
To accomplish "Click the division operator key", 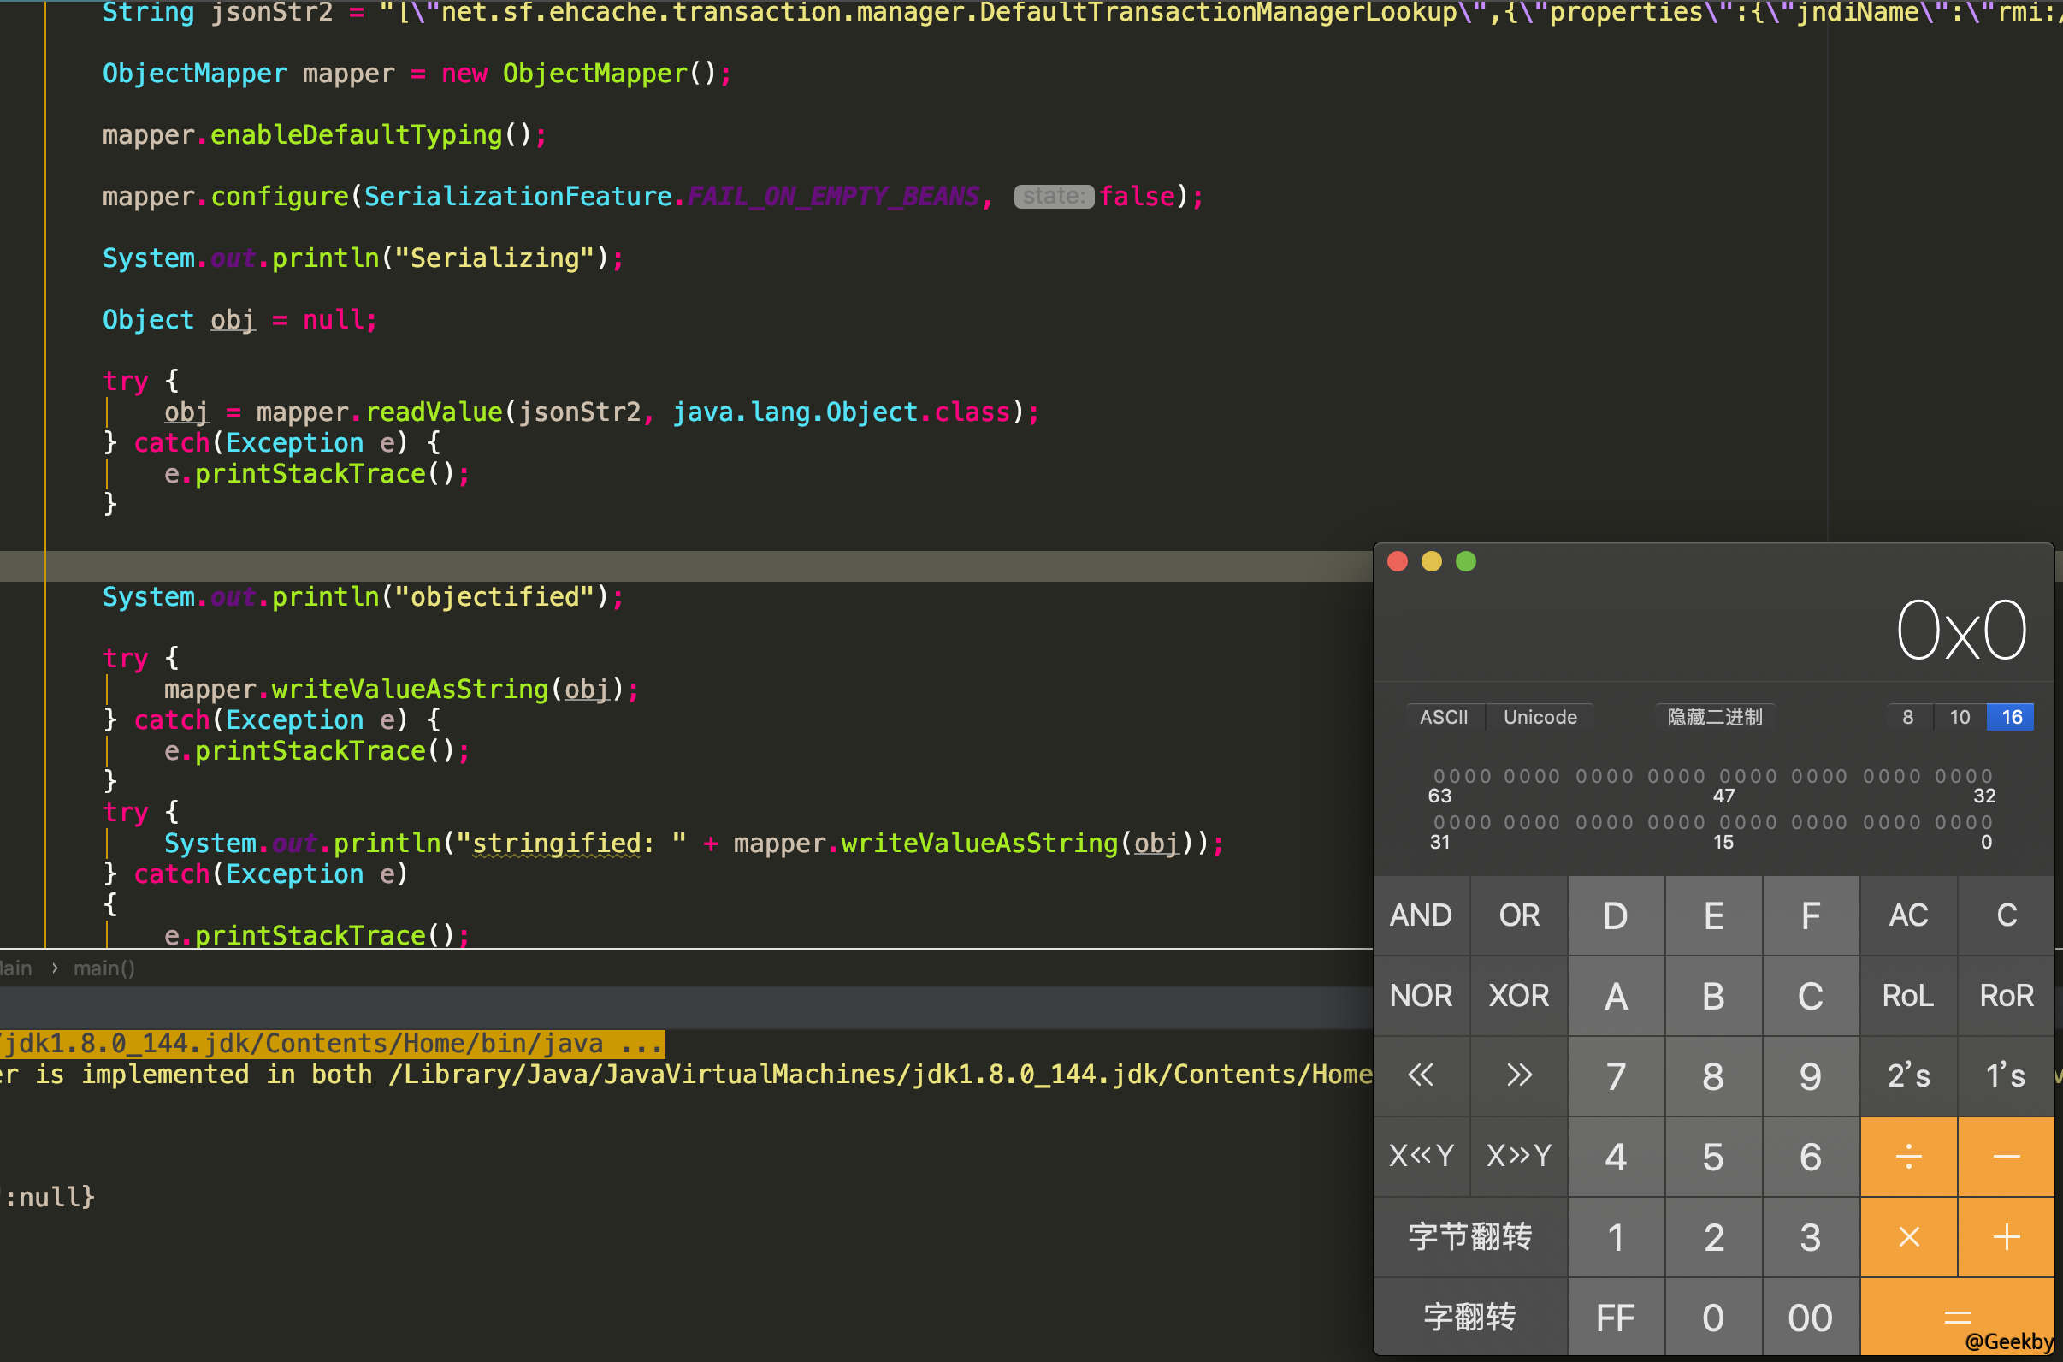I will [x=1907, y=1156].
